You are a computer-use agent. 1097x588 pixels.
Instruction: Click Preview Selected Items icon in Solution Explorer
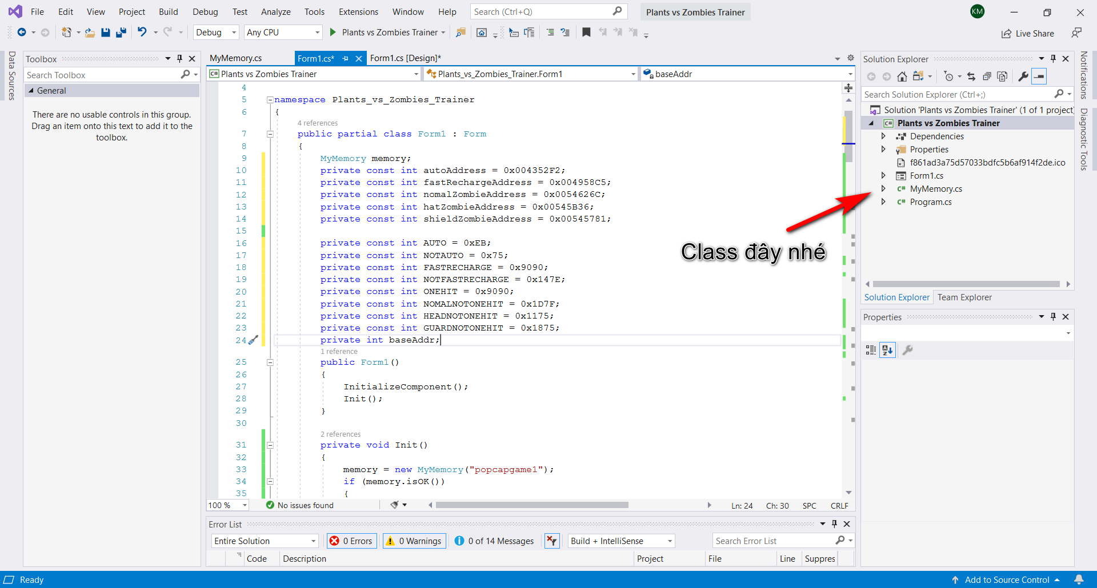coord(1039,76)
